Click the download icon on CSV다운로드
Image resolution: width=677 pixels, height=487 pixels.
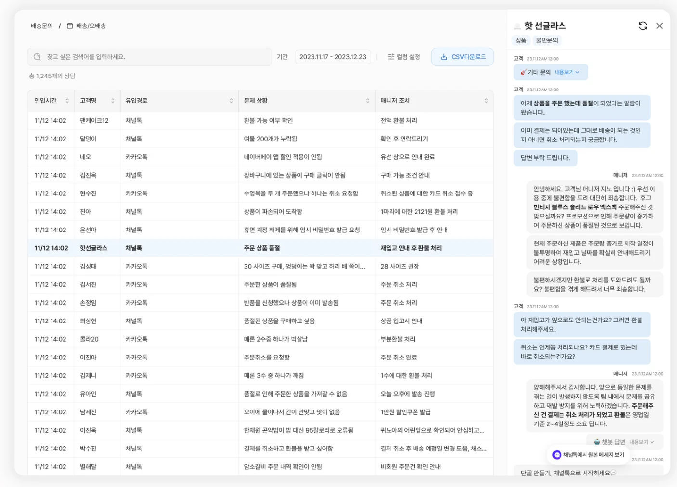[x=444, y=57]
